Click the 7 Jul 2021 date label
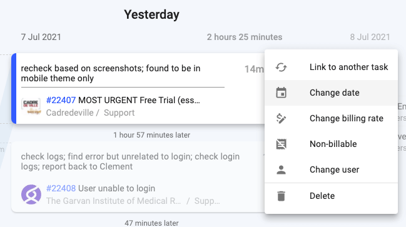The height and width of the screenshot is (227, 406). (41, 37)
